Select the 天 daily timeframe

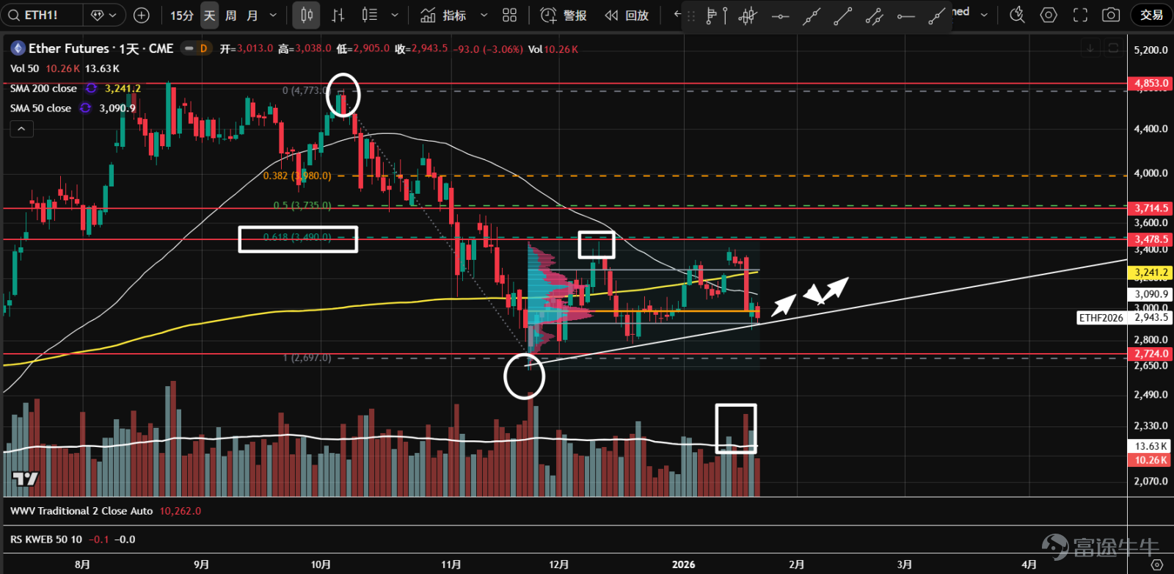pos(210,15)
